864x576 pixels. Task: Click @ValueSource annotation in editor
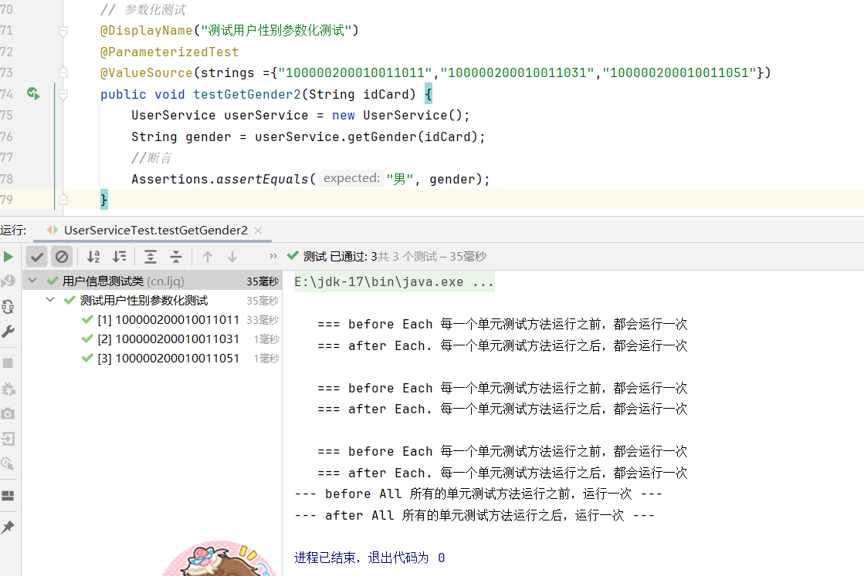coord(146,72)
